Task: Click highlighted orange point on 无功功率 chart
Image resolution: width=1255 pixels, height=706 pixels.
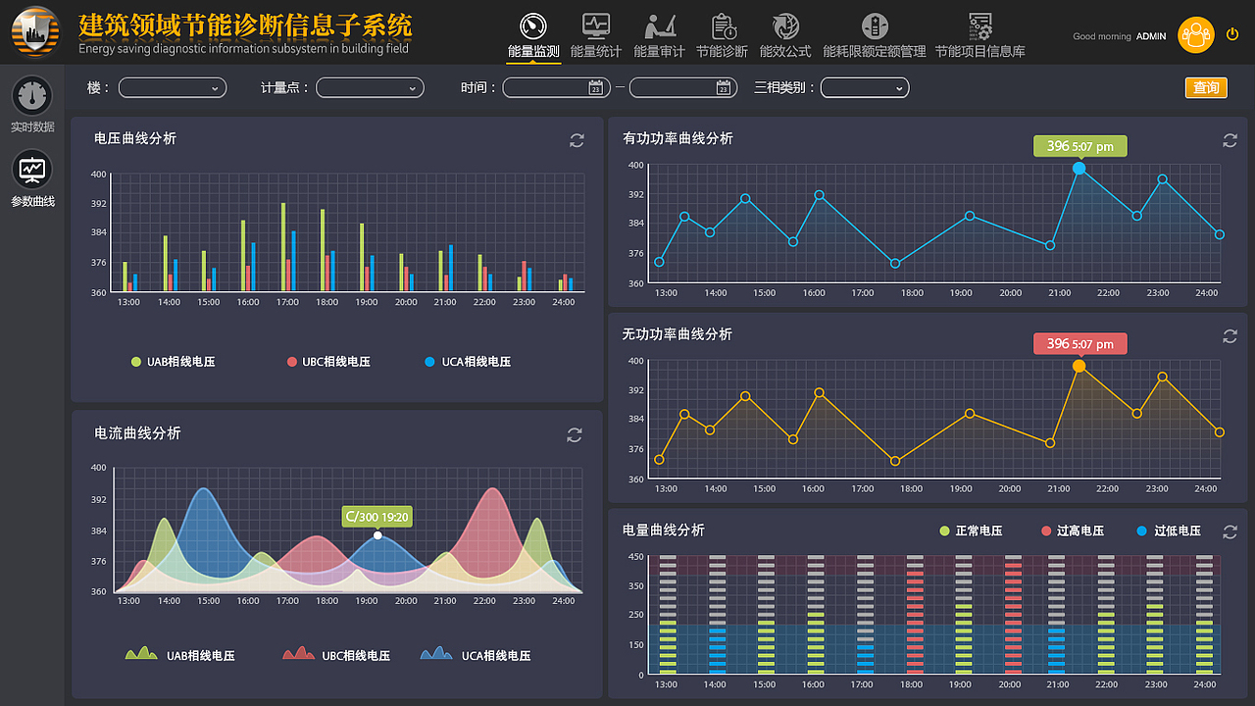Action: pyautogui.click(x=1079, y=366)
